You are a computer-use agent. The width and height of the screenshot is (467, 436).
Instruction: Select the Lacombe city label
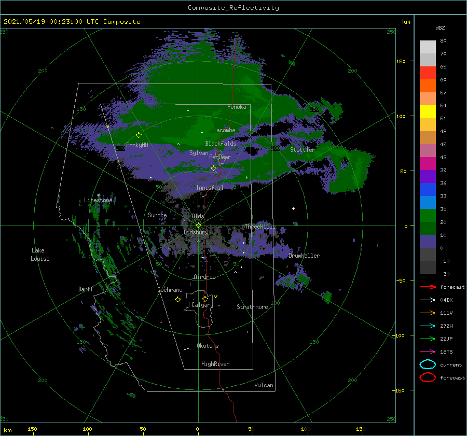(224, 130)
